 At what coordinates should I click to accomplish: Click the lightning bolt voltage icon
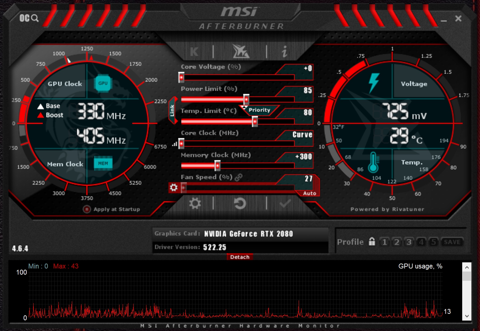click(374, 83)
